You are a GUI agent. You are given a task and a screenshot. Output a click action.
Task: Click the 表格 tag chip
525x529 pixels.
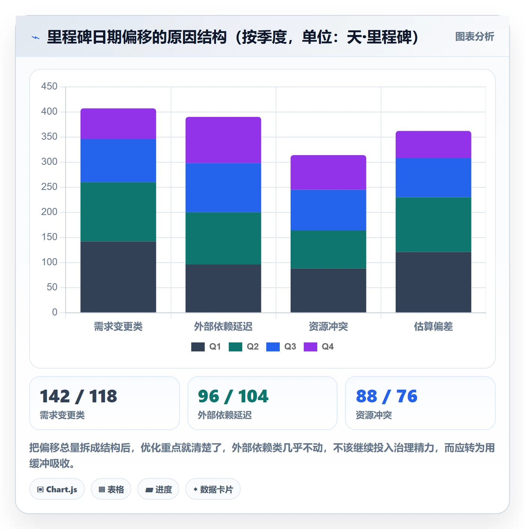click(111, 489)
